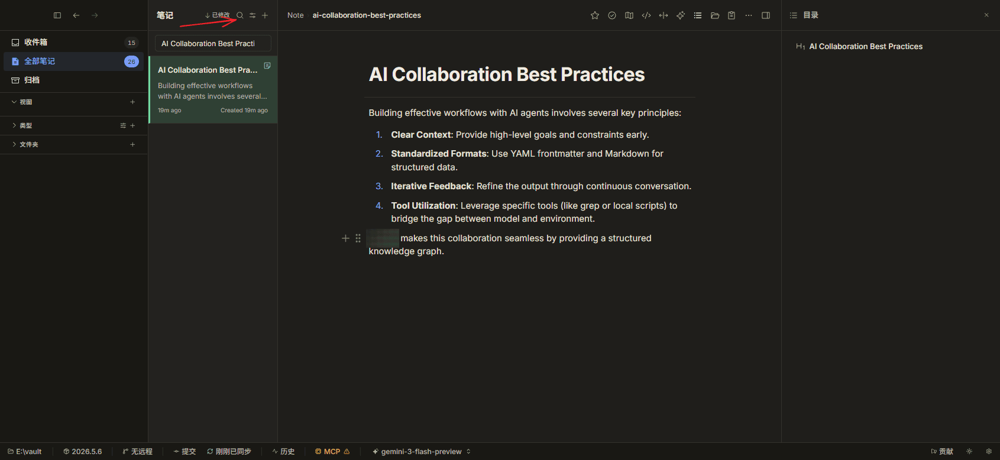Open note list filter options icon
This screenshot has height=460, width=1000.
point(253,15)
